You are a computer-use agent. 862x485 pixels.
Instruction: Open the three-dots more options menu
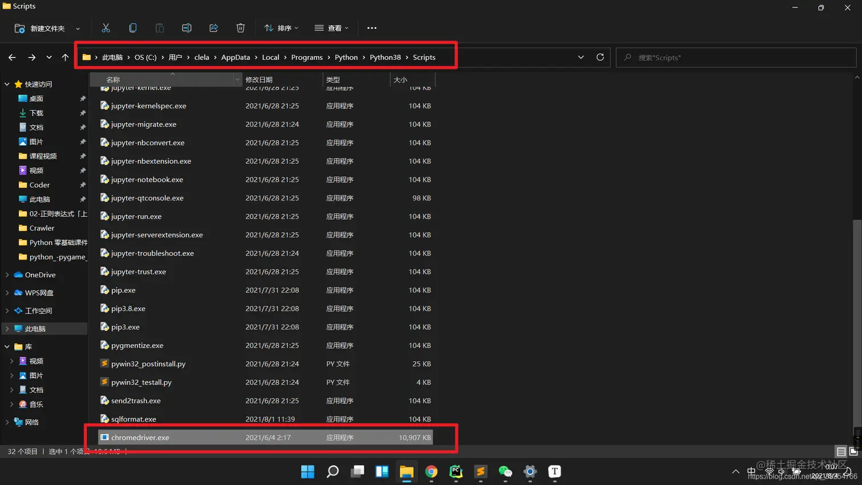pos(372,28)
